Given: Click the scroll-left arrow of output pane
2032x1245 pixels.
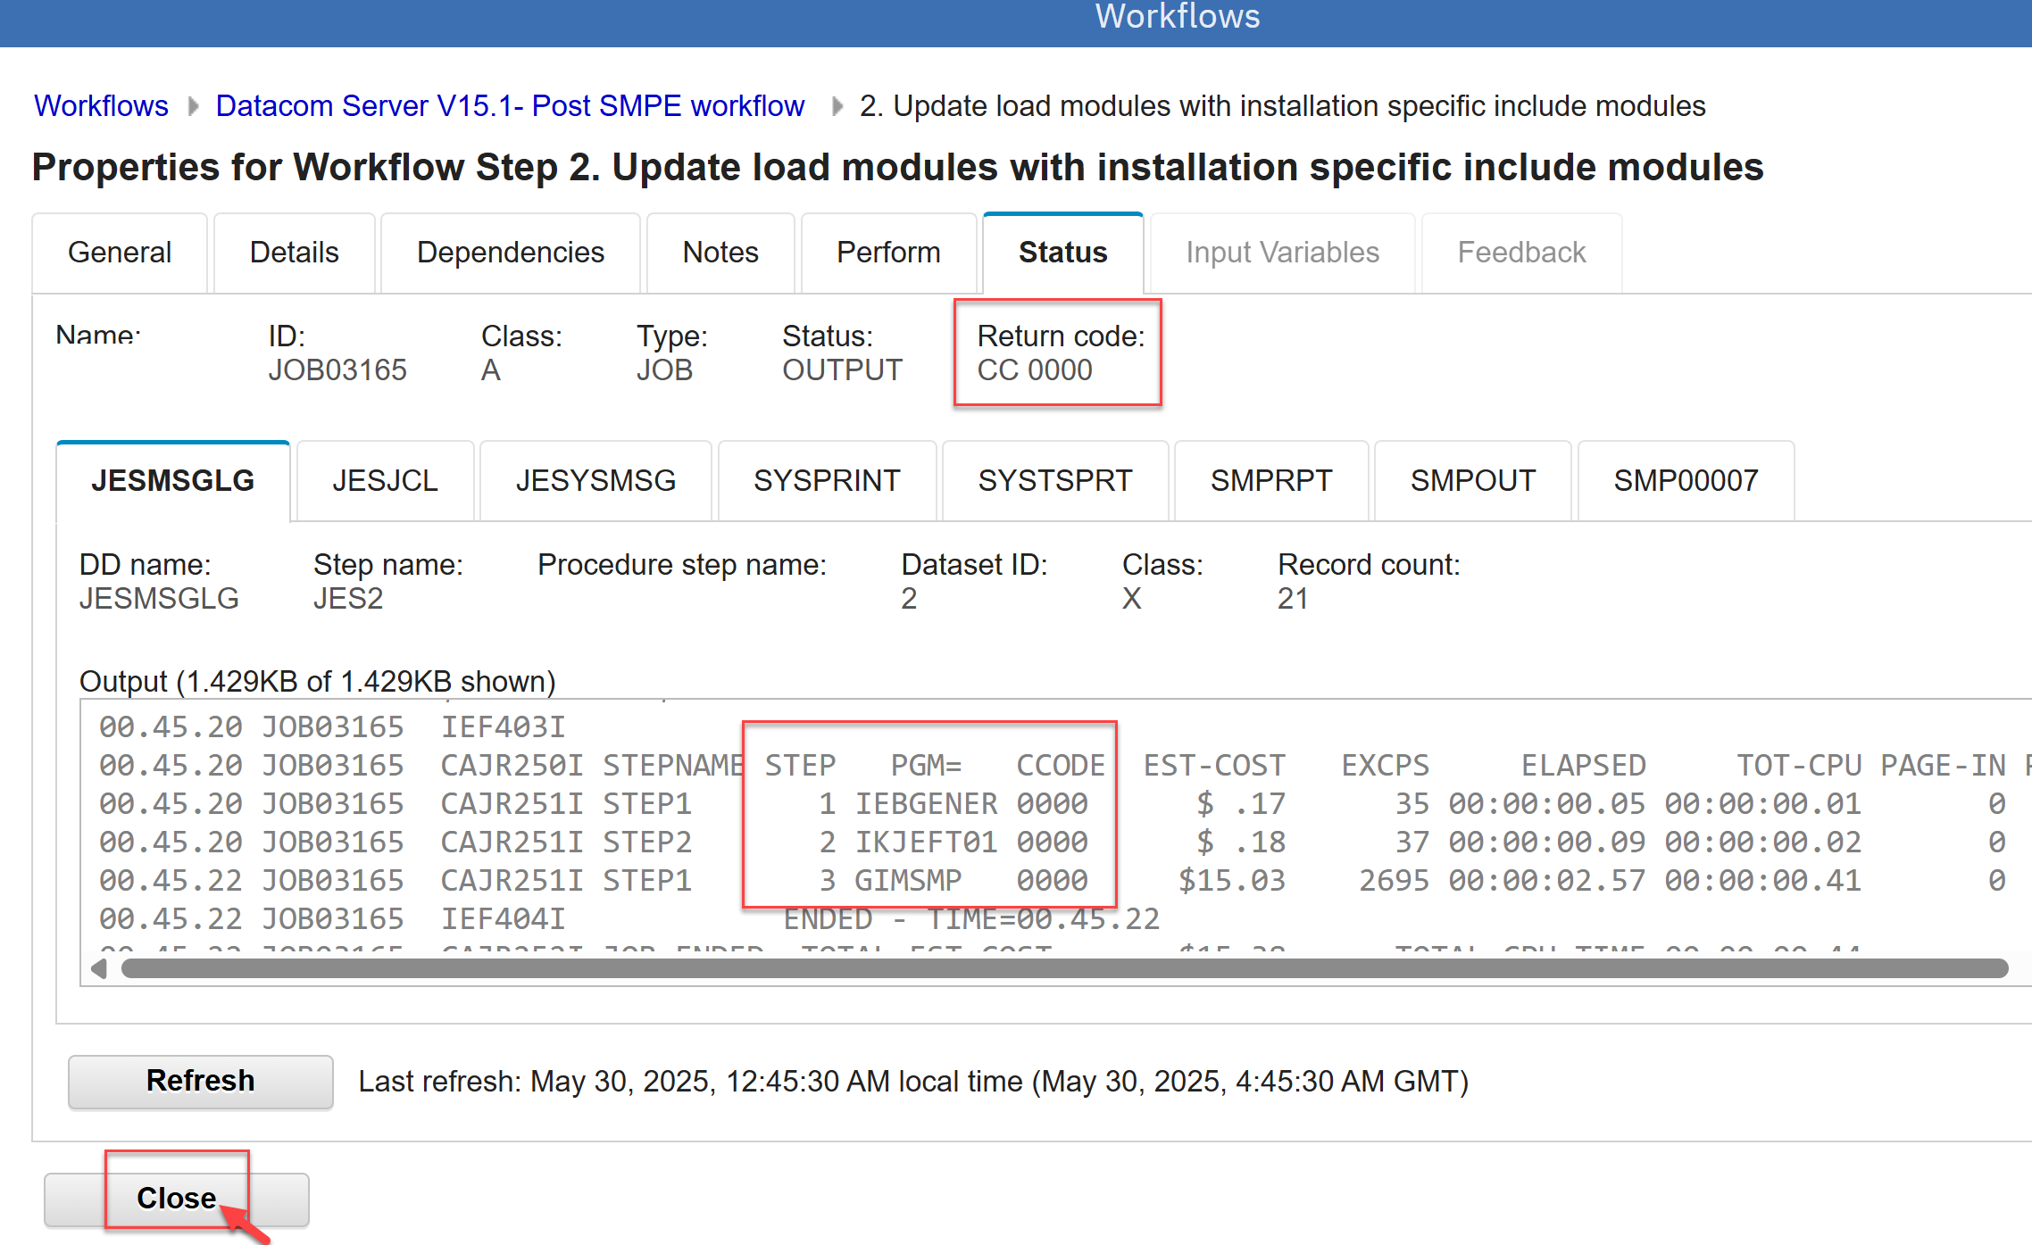Looking at the screenshot, I should (x=99, y=968).
